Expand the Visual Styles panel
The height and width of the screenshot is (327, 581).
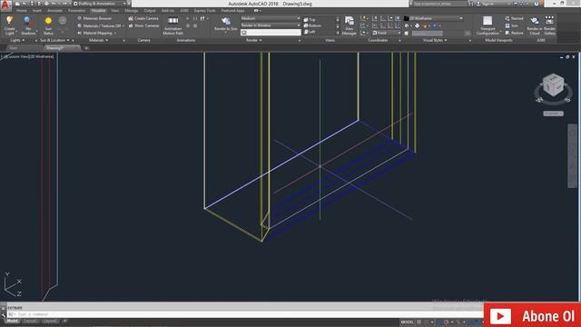435,40
